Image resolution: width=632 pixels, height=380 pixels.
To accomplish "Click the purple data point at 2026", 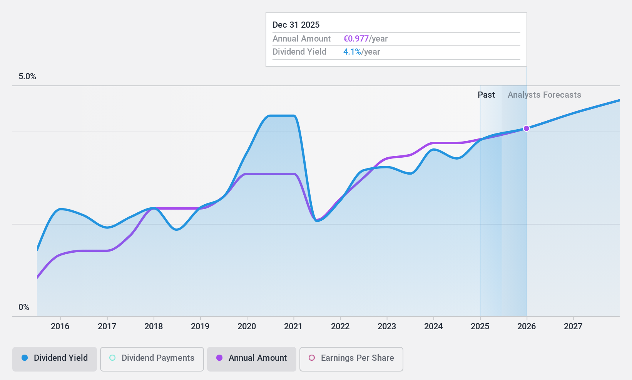I will pos(527,128).
